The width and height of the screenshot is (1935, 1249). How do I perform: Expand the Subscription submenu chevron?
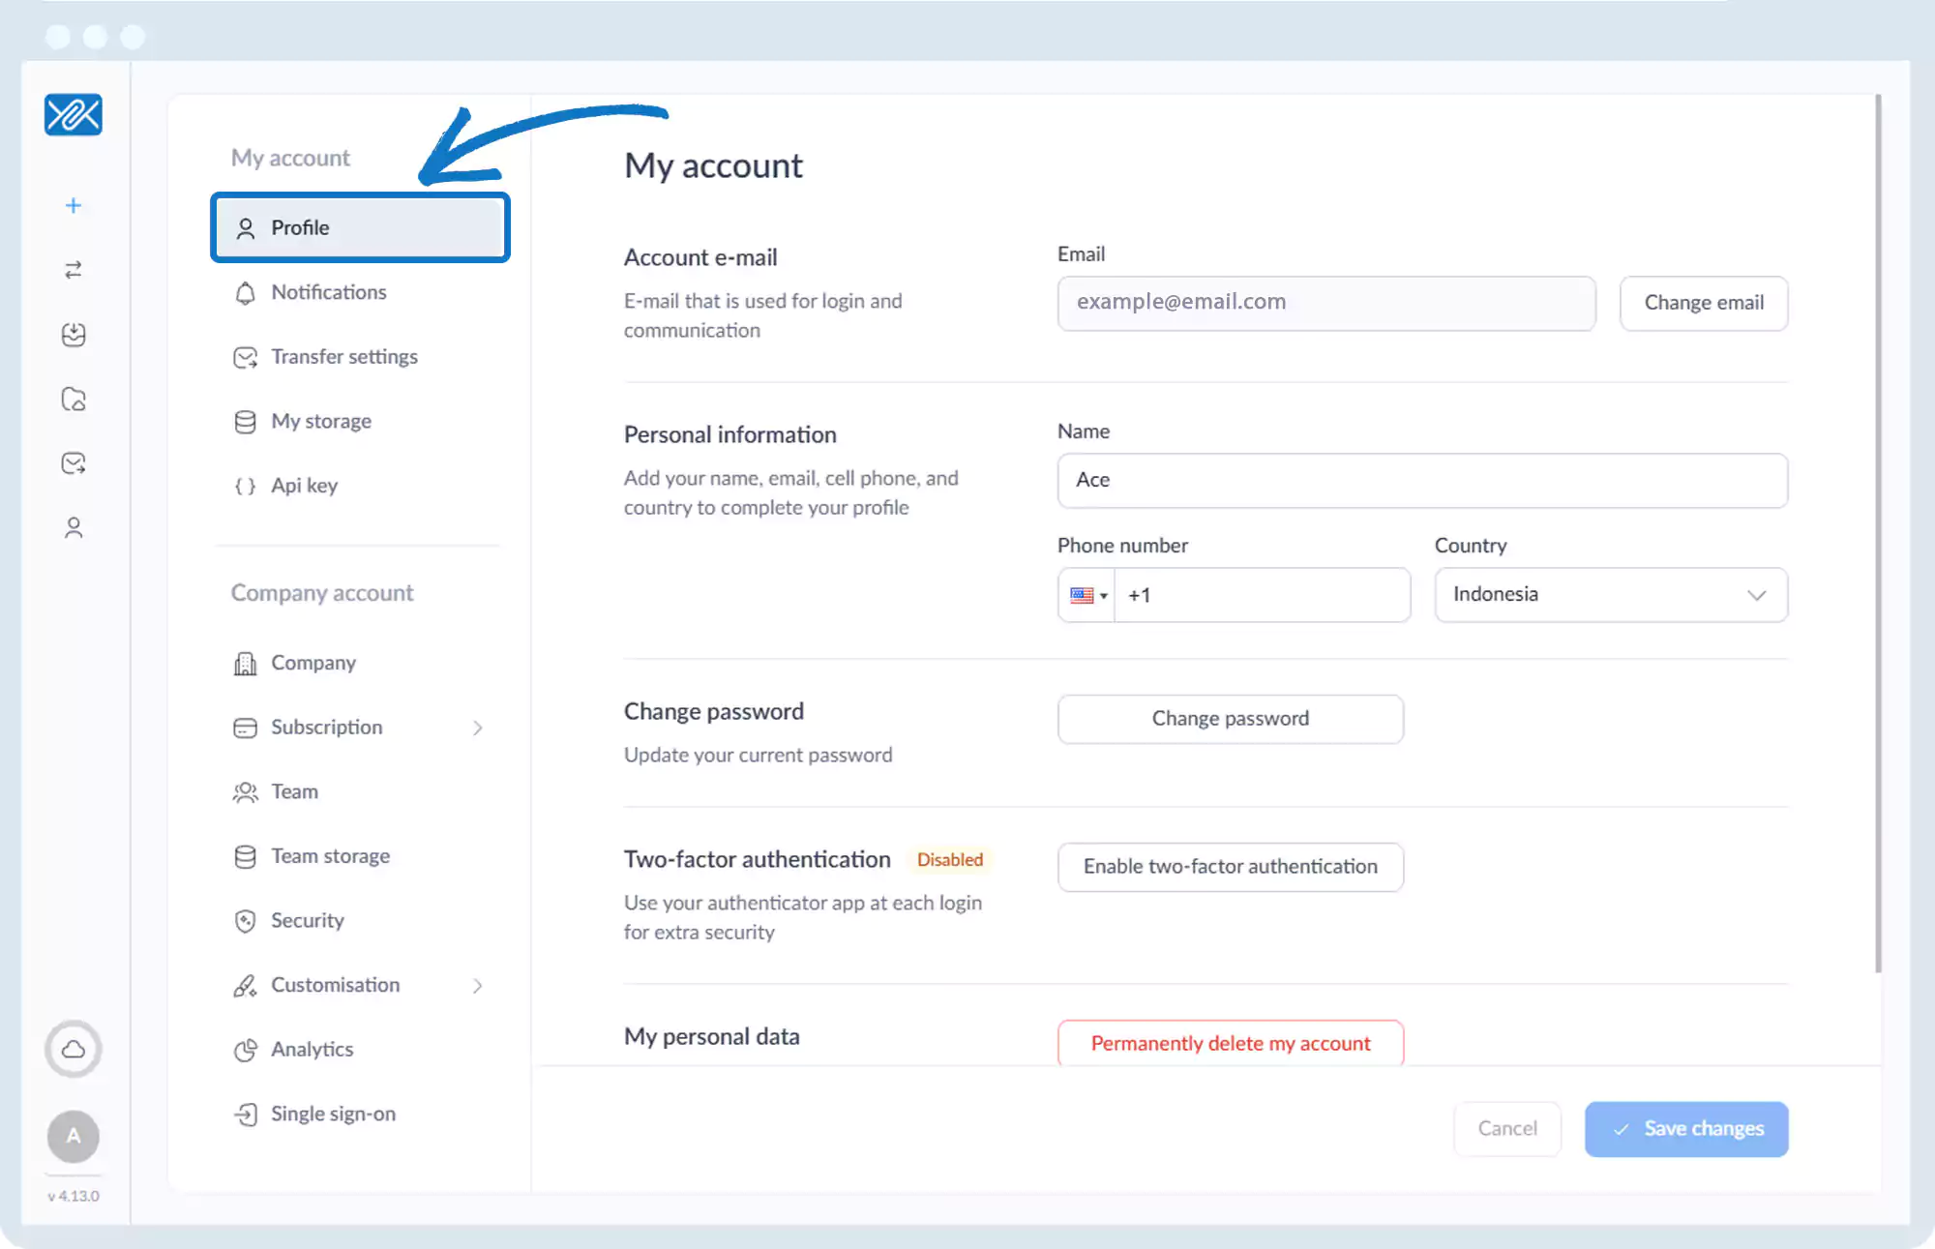click(x=478, y=728)
